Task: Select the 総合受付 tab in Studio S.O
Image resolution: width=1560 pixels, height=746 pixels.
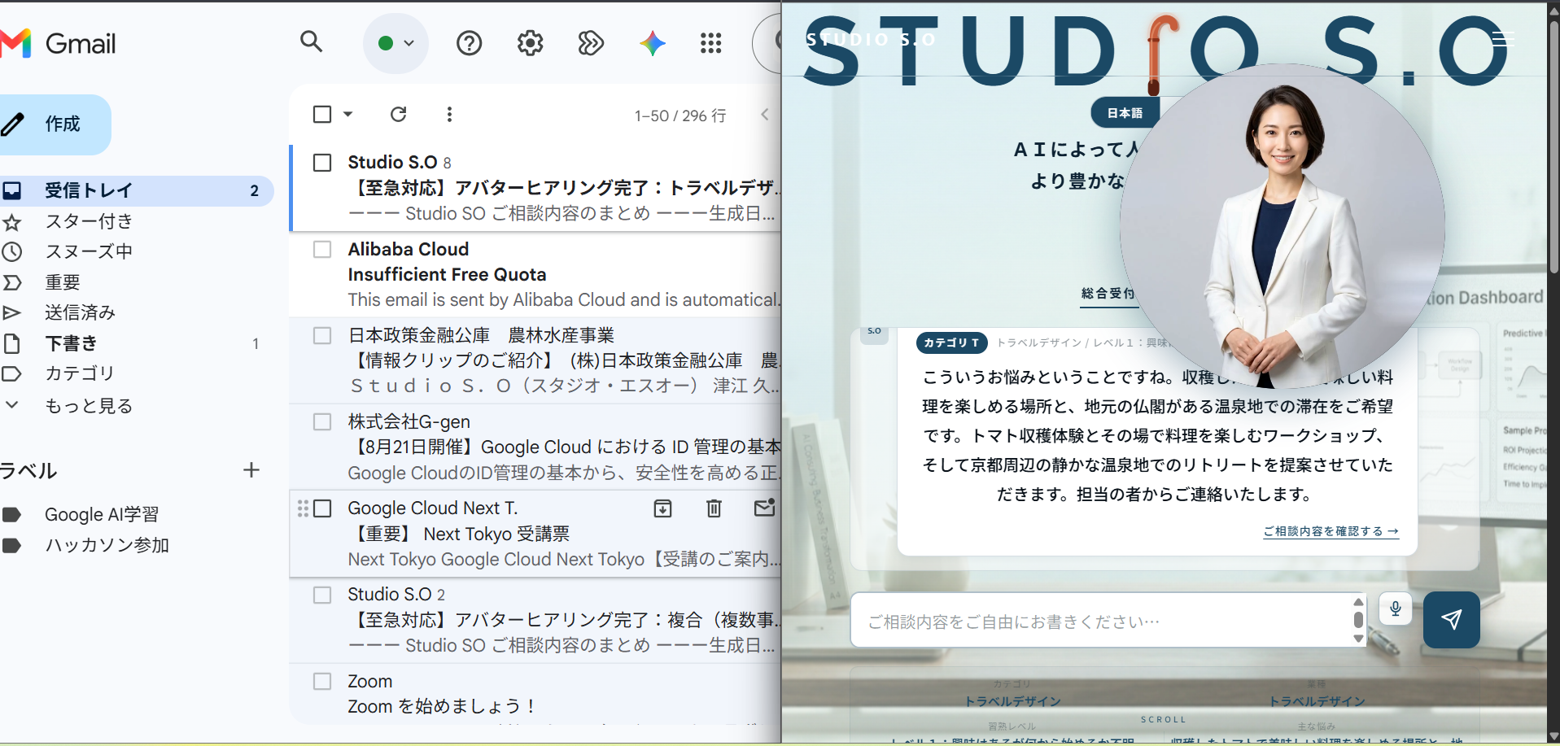Action: (x=1108, y=294)
